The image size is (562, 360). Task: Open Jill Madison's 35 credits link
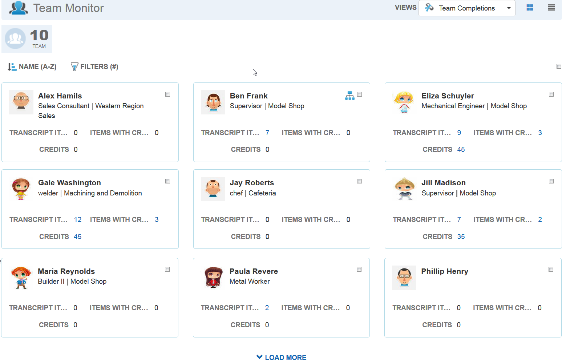tap(461, 236)
